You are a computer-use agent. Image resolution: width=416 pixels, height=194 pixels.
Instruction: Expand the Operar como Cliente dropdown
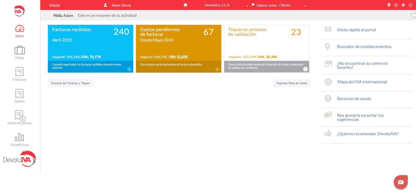[306, 6]
